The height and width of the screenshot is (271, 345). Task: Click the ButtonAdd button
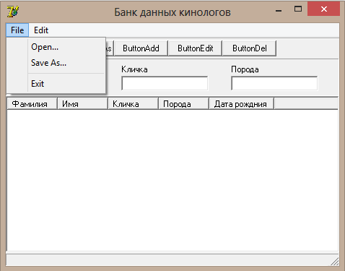(x=141, y=48)
